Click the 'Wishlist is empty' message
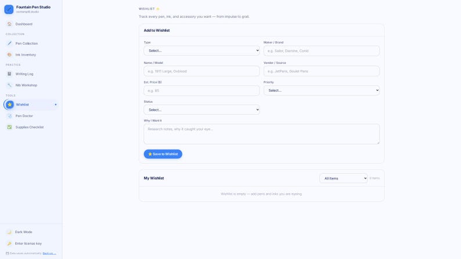This screenshot has width=461, height=259. click(261, 194)
